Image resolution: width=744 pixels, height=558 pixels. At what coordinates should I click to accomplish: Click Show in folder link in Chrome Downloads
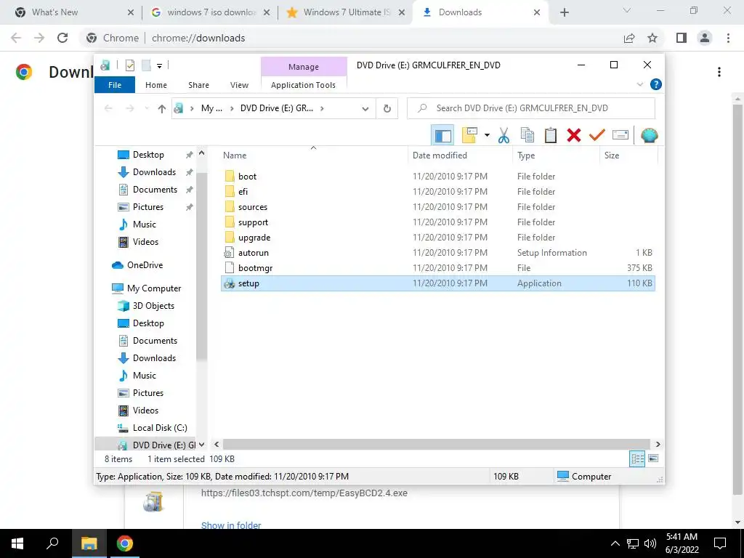point(231,525)
